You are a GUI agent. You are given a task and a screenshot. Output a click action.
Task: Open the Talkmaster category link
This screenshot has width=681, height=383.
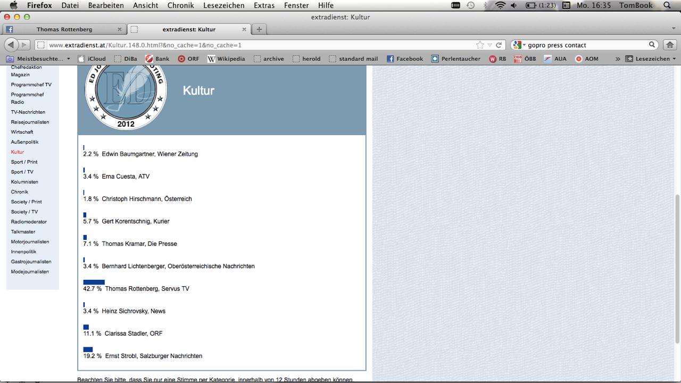tap(23, 232)
